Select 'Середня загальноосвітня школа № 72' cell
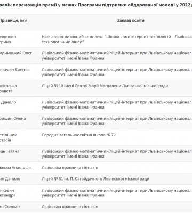The width and height of the screenshot is (192, 213). (x=78, y=135)
